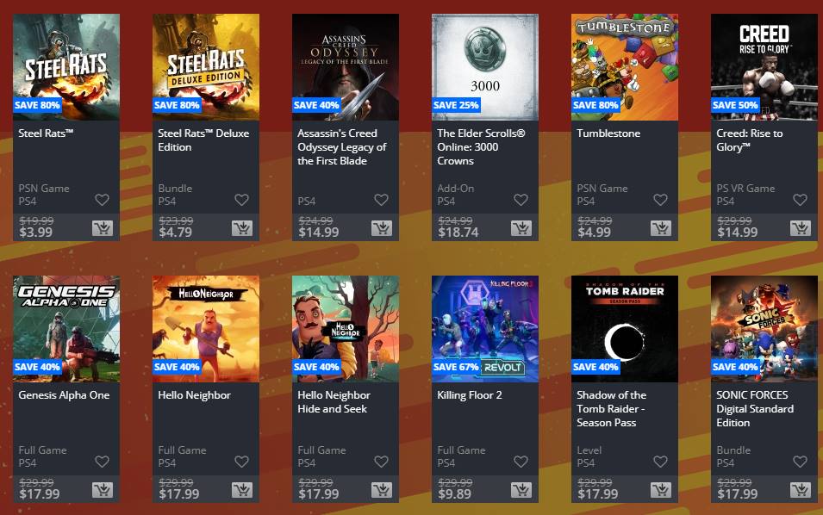Toggle wishlist heart for Shadow of the Tomb Raider Season Pass
The image size is (823, 515).
click(x=660, y=461)
